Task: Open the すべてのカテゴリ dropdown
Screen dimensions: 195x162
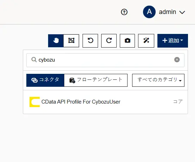Action: tap(158, 80)
